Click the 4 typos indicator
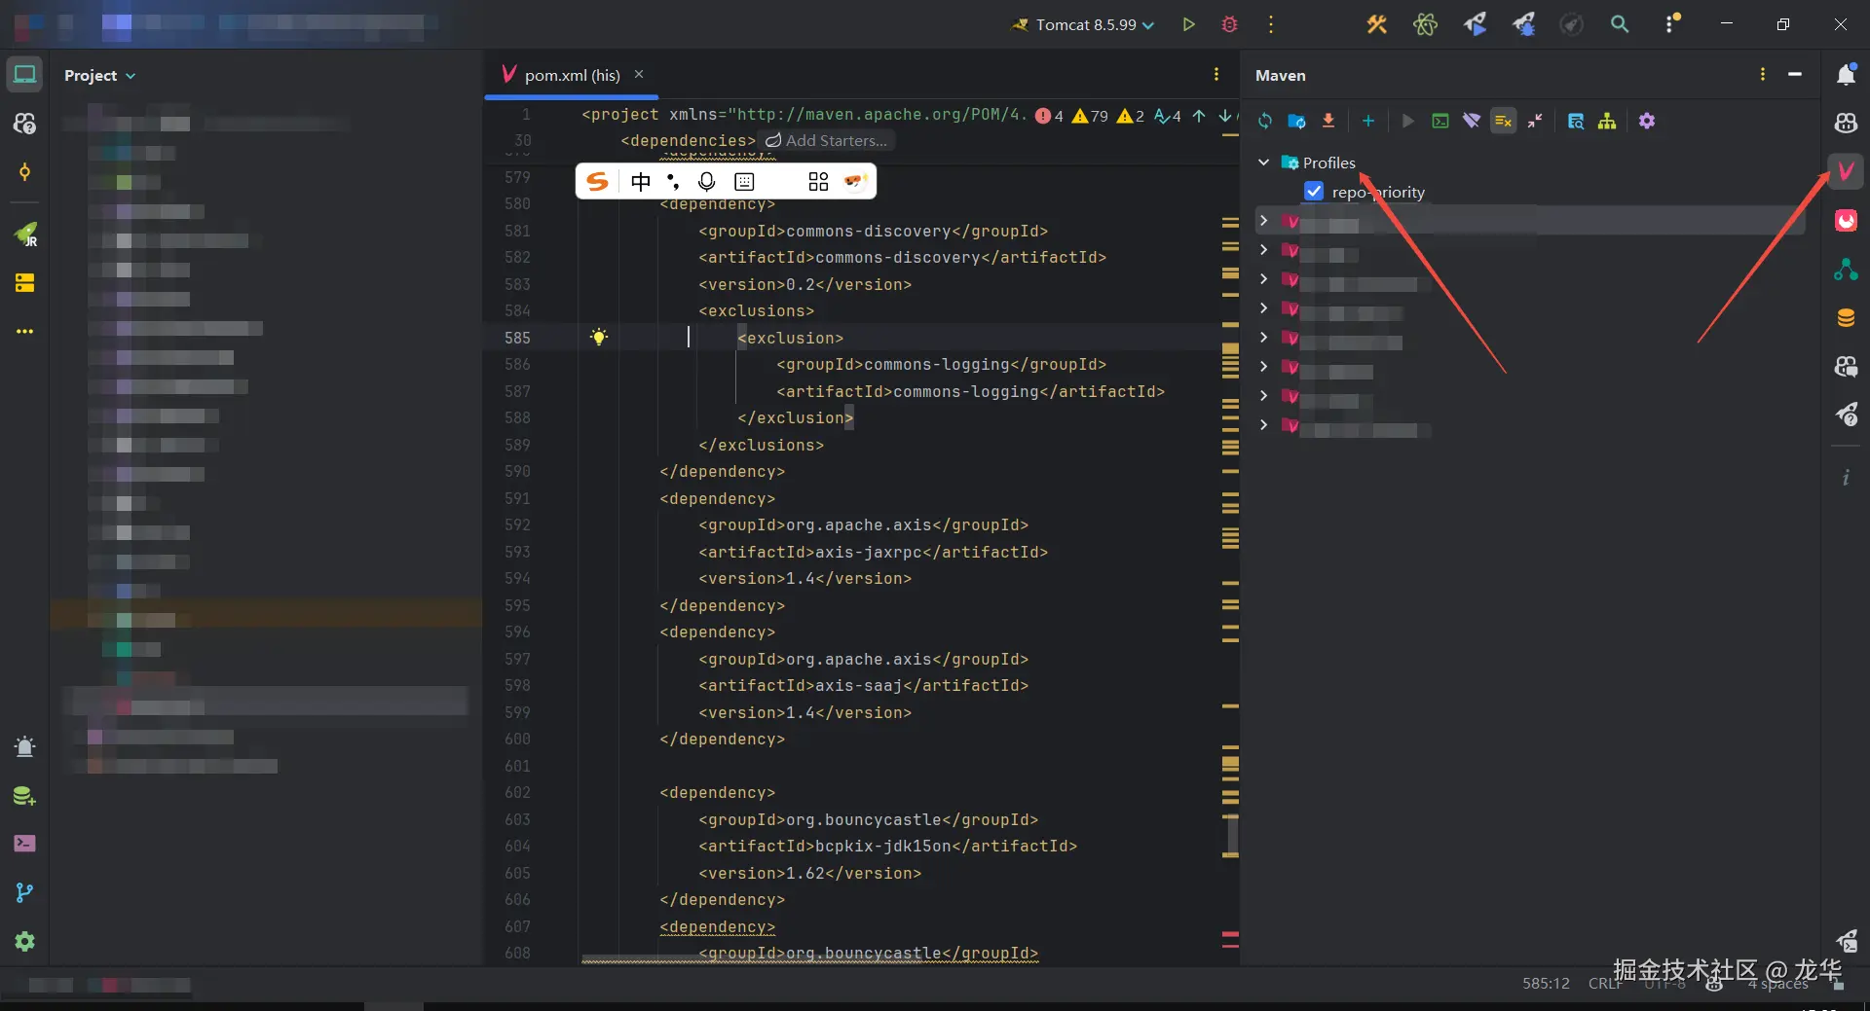The height and width of the screenshot is (1011, 1870). click(x=1167, y=116)
